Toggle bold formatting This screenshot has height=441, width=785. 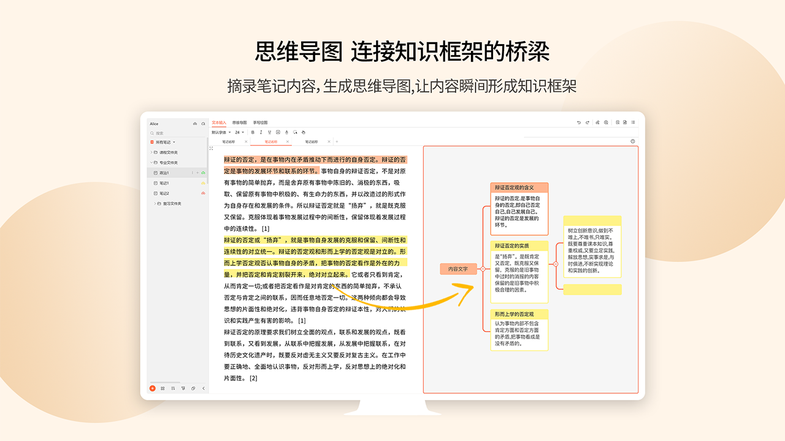[253, 132]
